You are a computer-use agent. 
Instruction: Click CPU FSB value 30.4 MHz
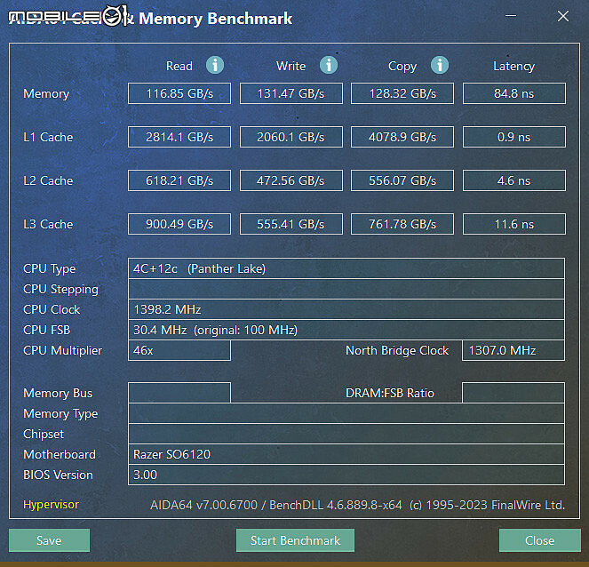[x=346, y=330]
